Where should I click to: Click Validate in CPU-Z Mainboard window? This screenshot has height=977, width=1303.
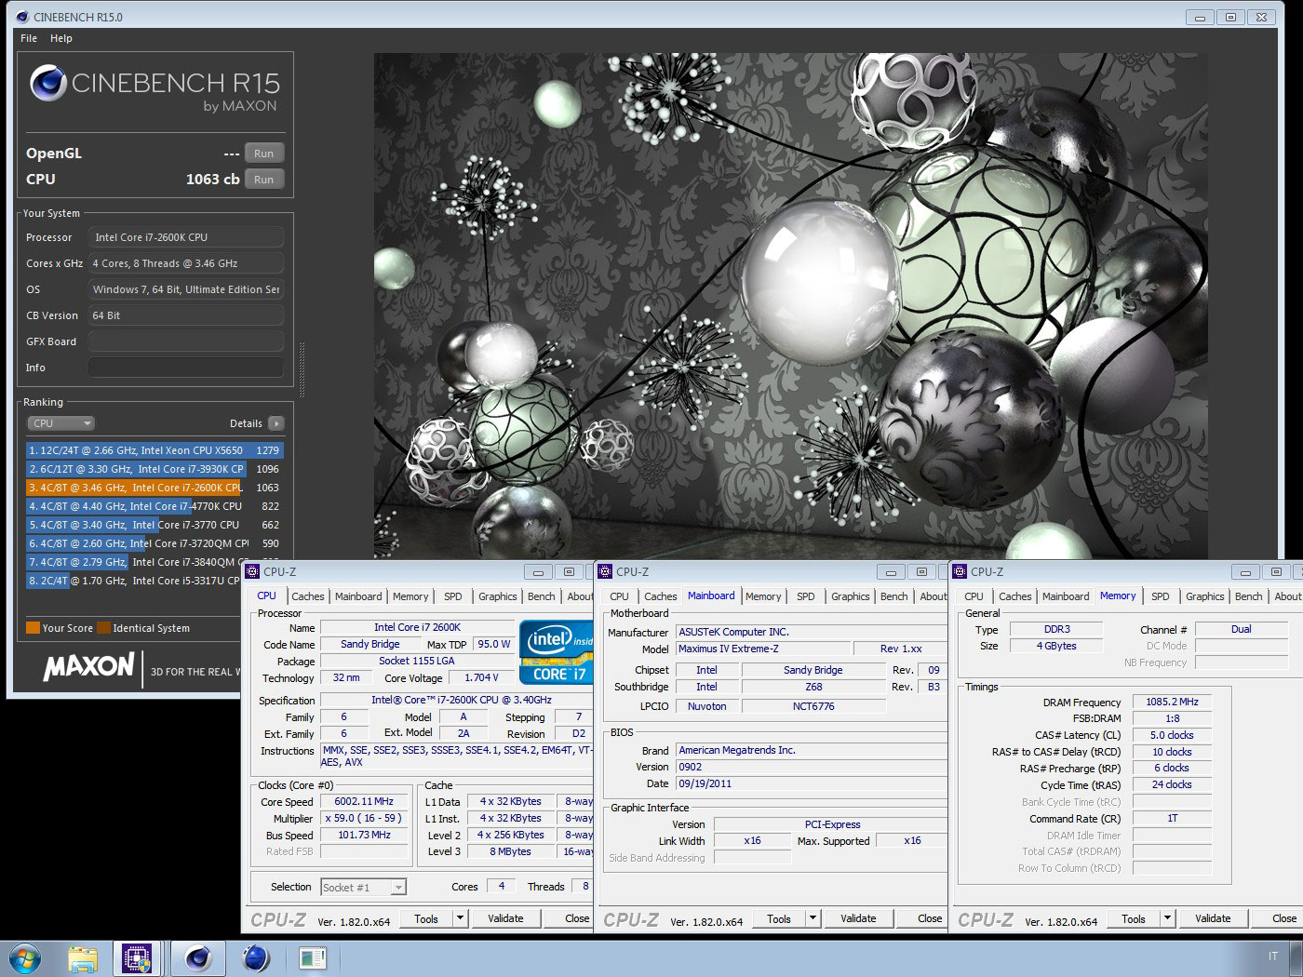point(858,918)
